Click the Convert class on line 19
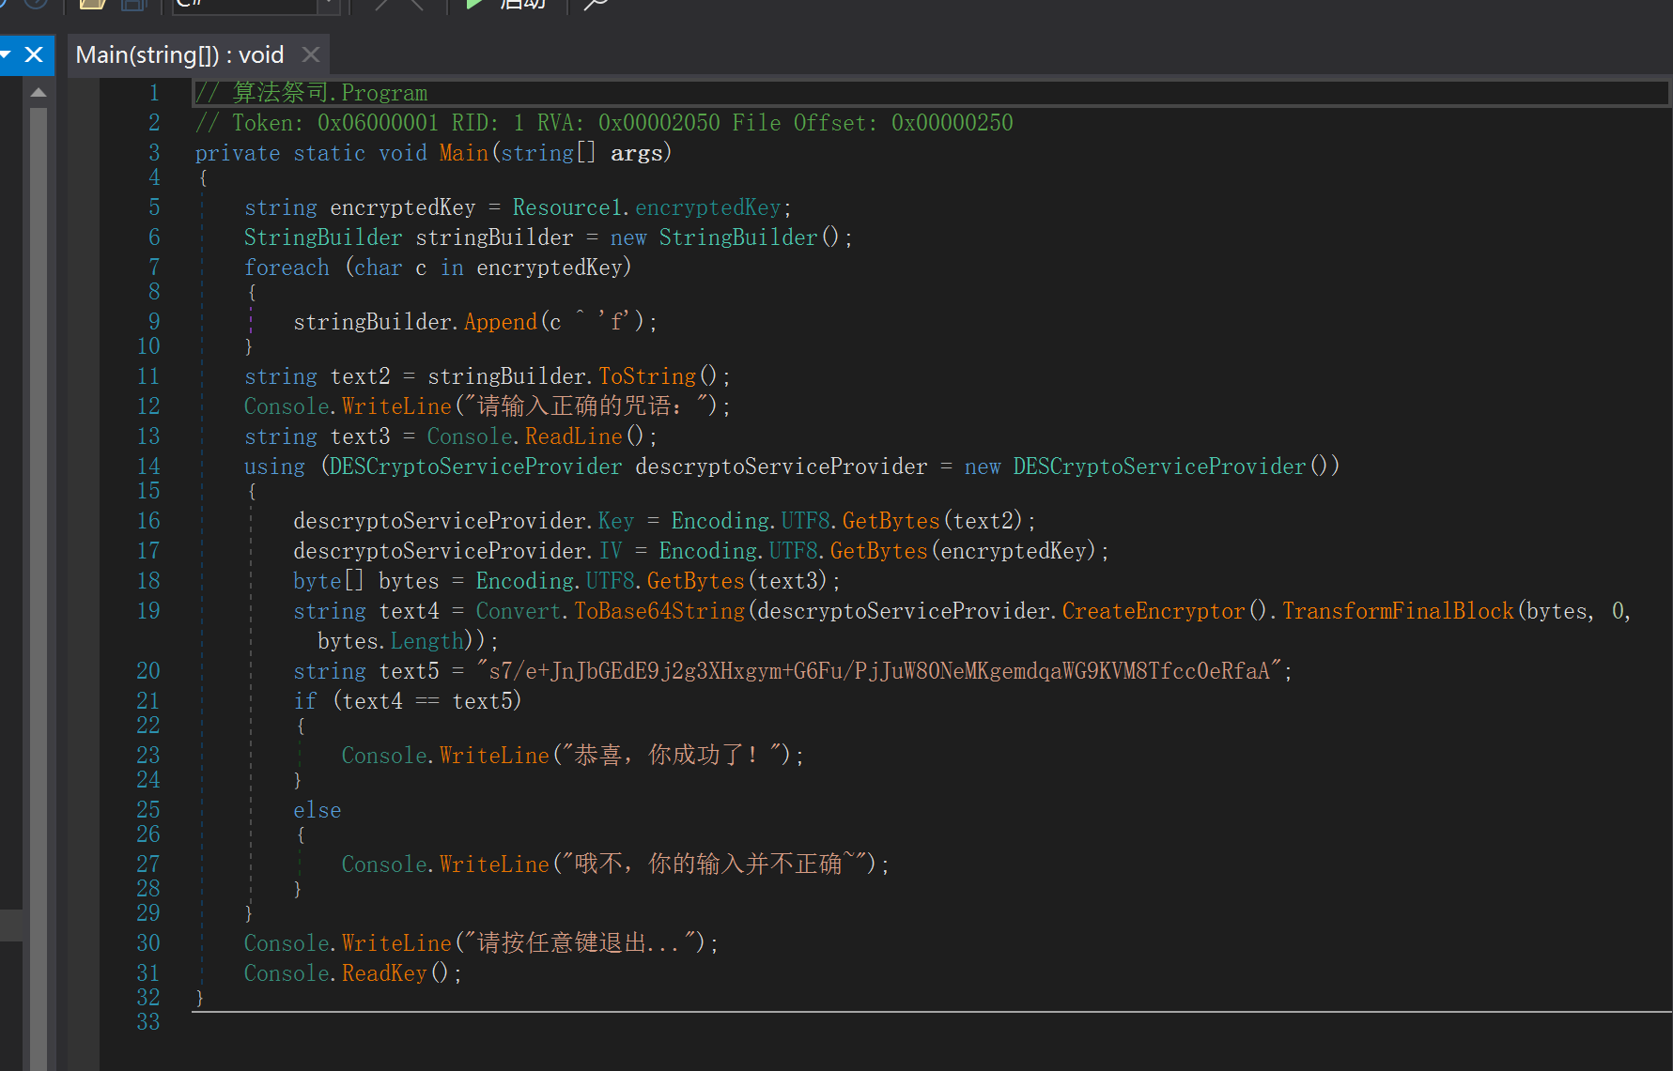 click(x=519, y=611)
